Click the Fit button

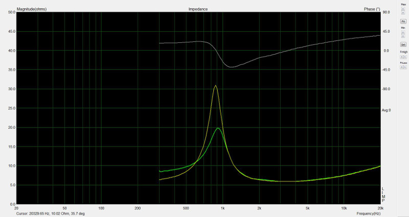(x=403, y=21)
